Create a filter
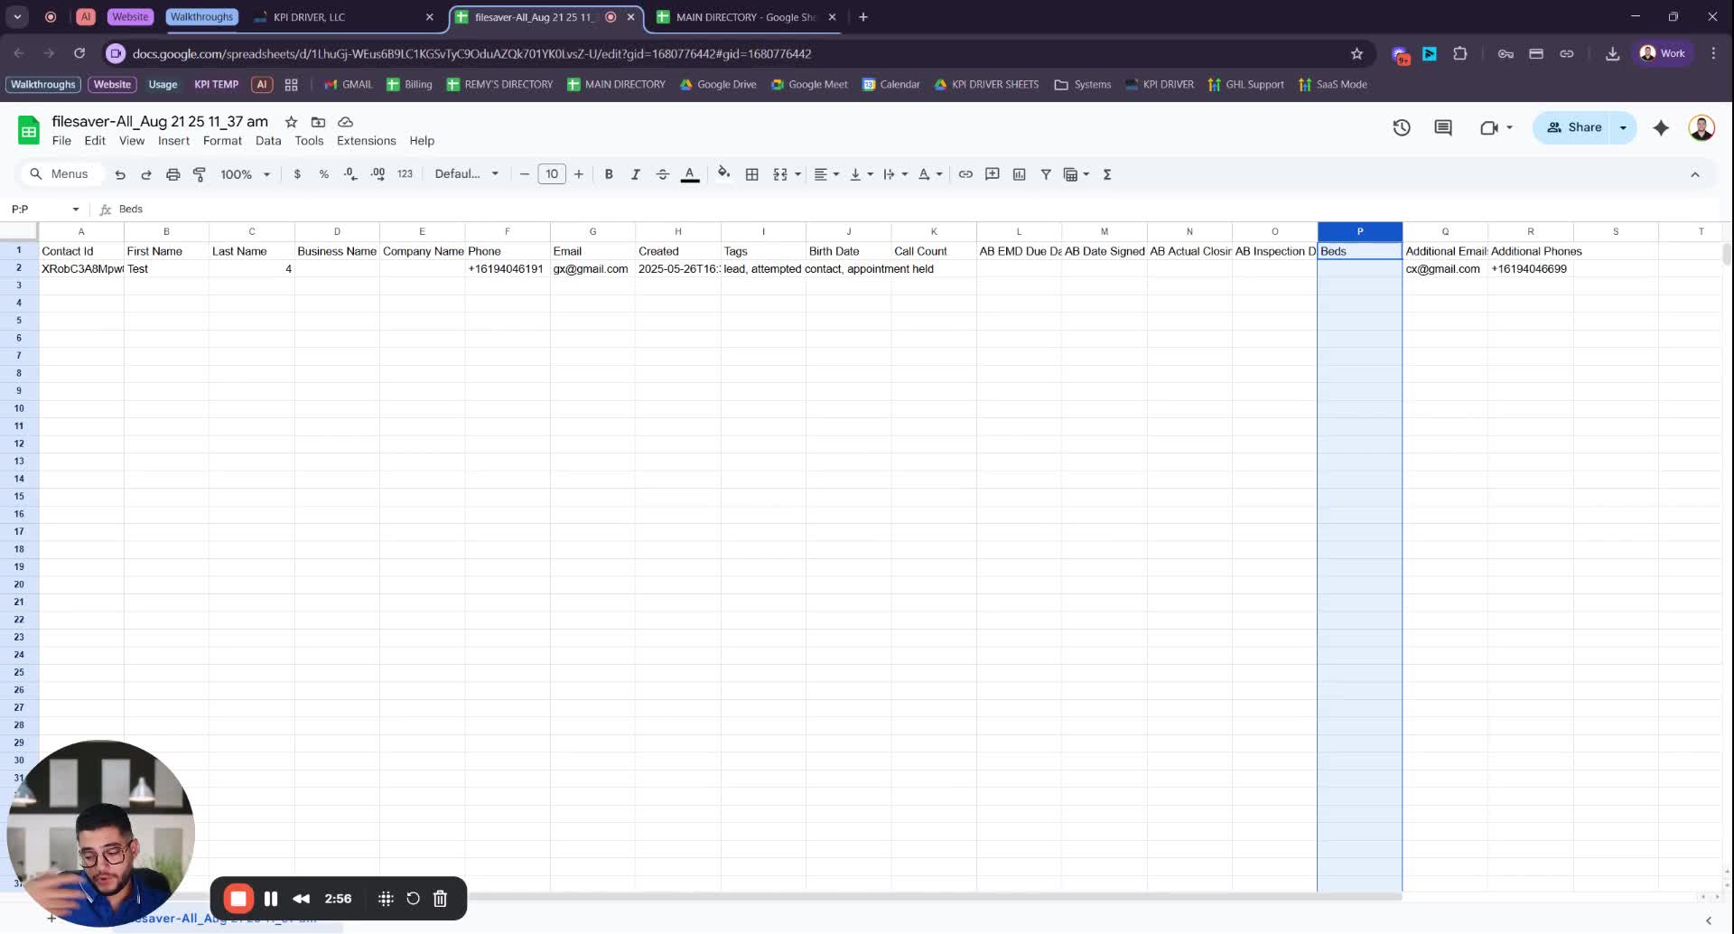1734x934 pixels. point(1045,174)
